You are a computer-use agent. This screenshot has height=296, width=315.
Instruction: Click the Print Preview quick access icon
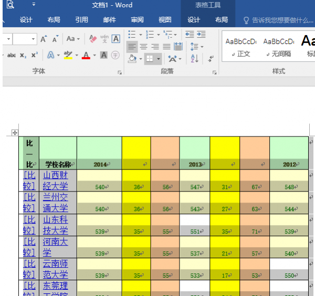[x=10, y=4]
